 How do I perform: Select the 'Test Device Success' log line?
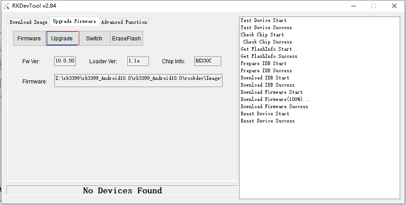click(266, 27)
